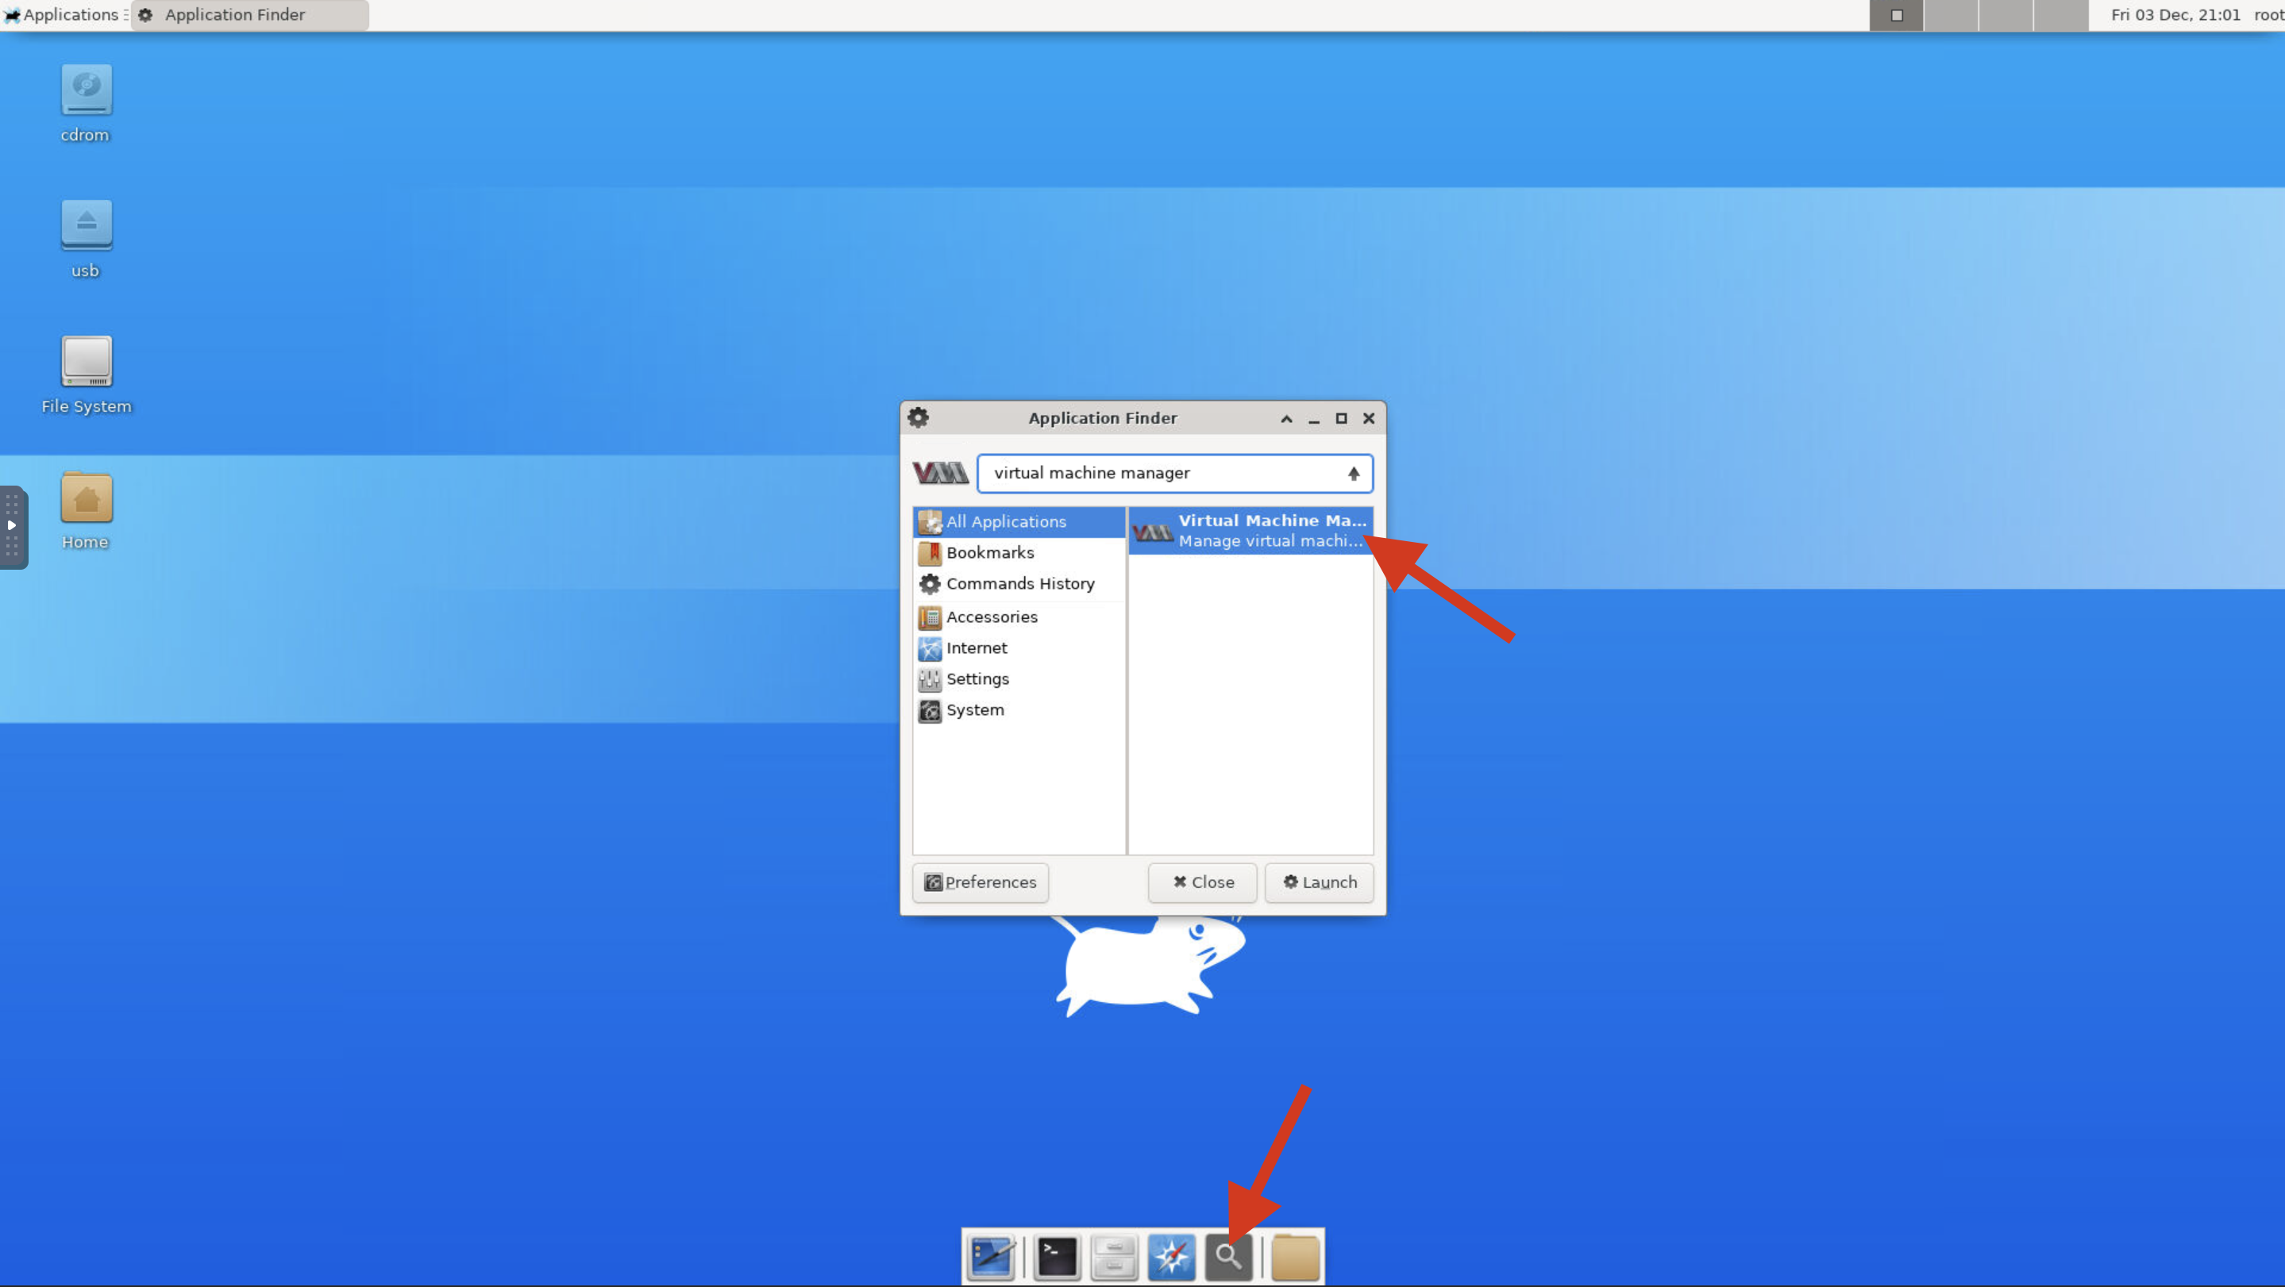Click the dropdown arrow next to search field

coord(1353,474)
